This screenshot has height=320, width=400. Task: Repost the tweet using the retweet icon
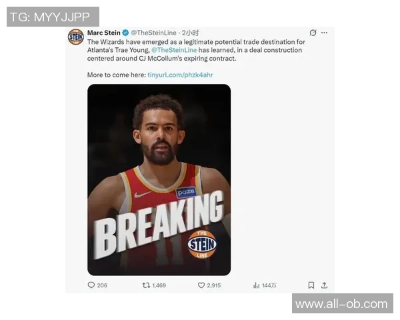[146, 285]
